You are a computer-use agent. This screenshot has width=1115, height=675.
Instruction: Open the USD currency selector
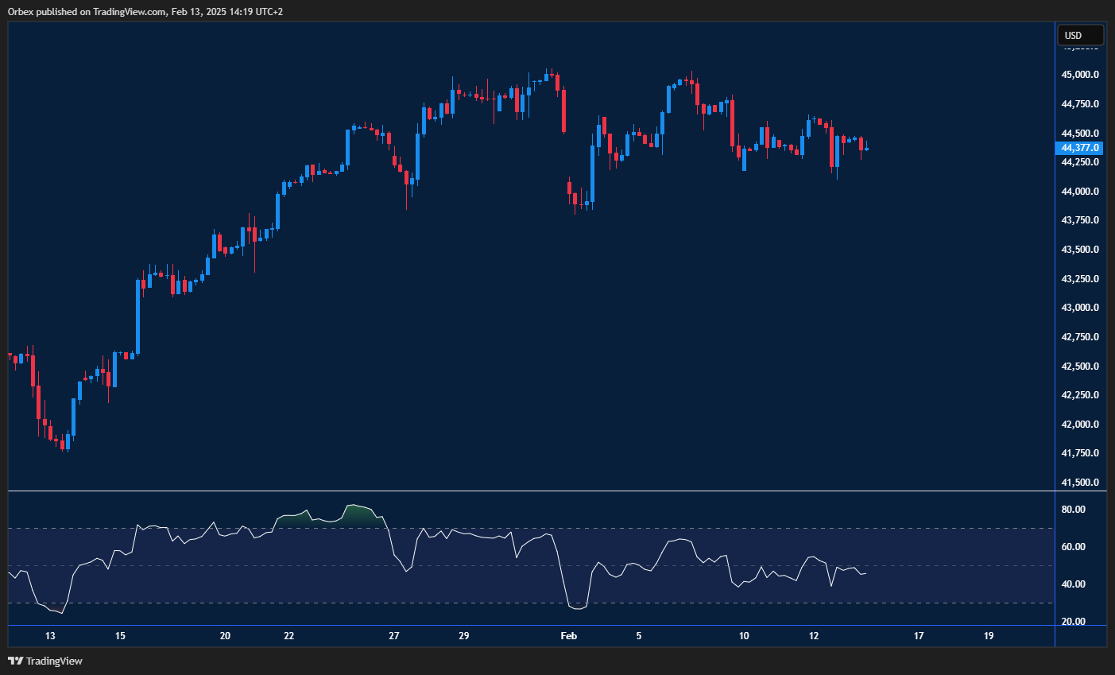point(1079,35)
